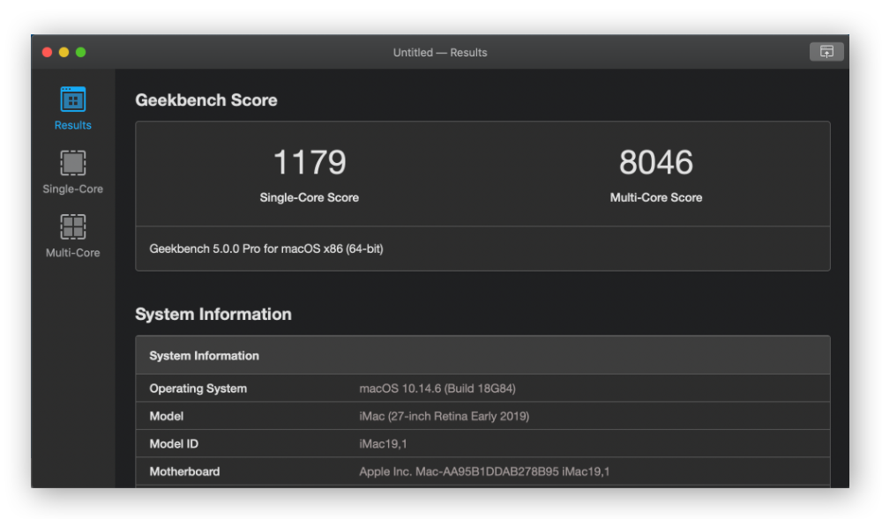Click the processor chip icon above Single-Core label
The image size is (882, 519).
(71, 163)
